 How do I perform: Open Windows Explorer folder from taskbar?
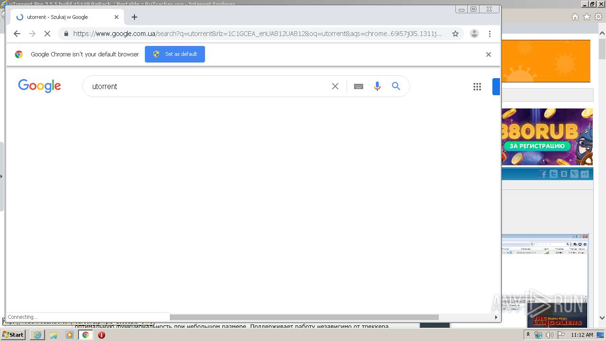coord(53,335)
